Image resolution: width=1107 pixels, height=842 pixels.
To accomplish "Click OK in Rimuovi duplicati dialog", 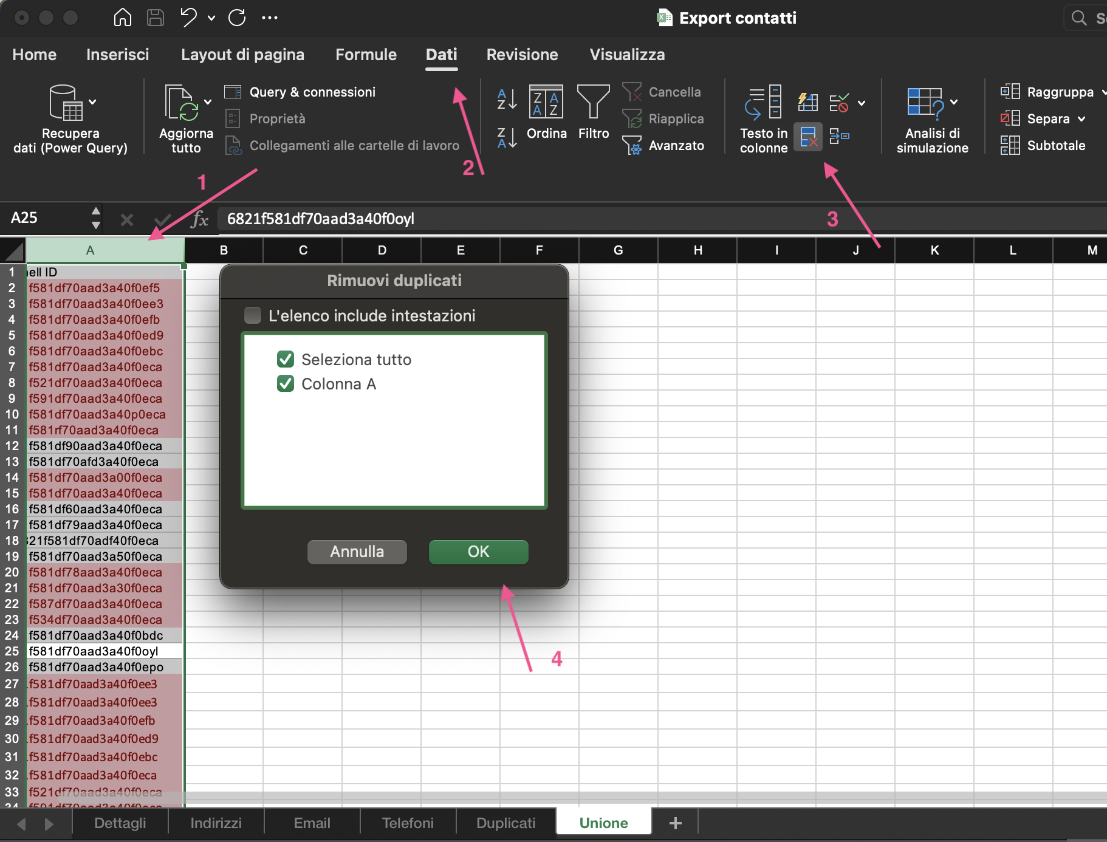I will click(479, 552).
